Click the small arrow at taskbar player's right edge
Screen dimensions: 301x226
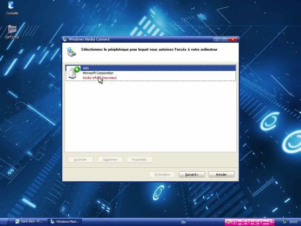273,221
